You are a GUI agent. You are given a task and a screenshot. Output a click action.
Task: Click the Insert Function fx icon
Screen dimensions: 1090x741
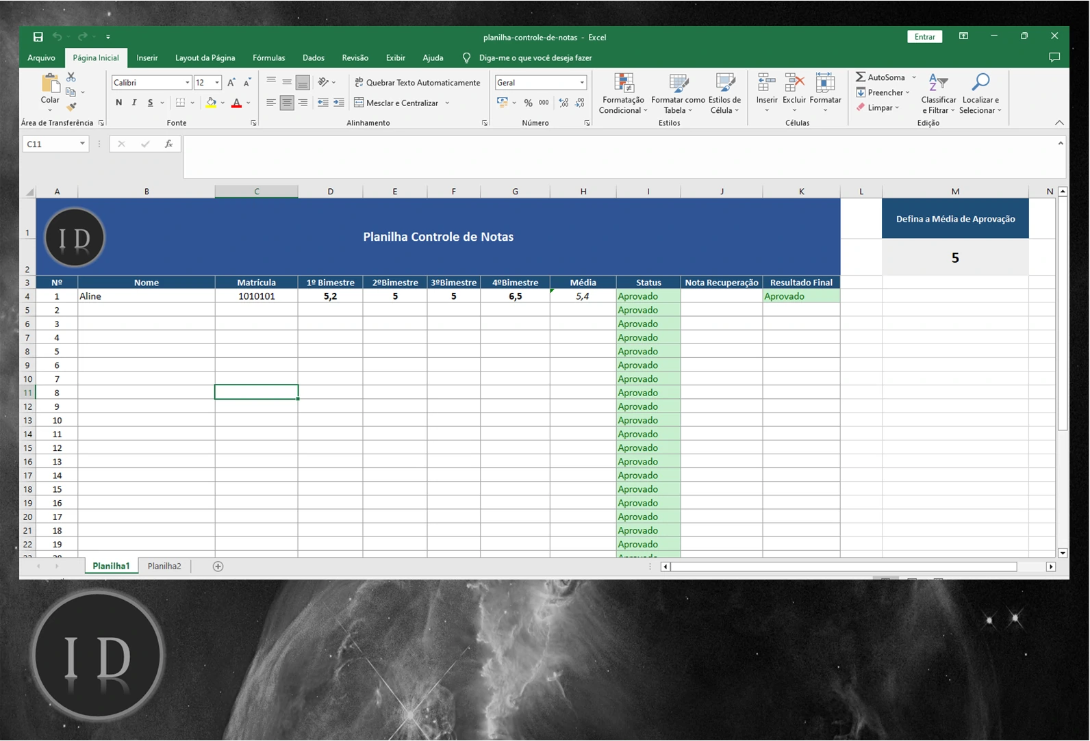point(168,144)
